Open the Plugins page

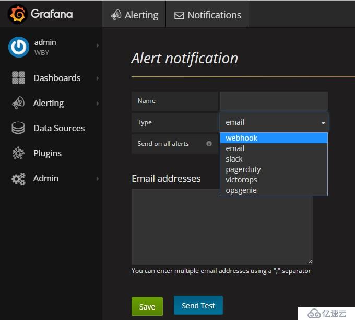click(x=48, y=153)
